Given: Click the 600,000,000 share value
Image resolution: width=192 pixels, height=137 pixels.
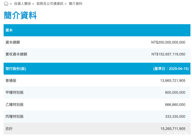Looking at the screenshot, I should tap(175, 93).
